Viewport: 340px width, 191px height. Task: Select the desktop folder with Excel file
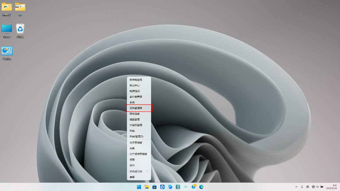7,9
